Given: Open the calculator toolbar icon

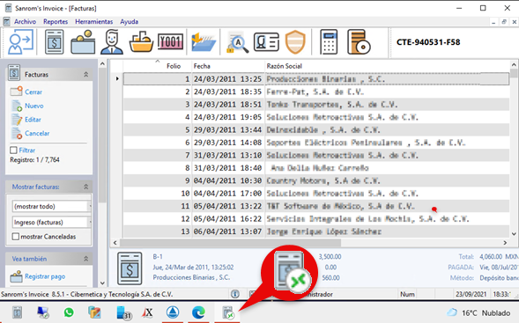Looking at the screenshot, I should coord(329,42).
